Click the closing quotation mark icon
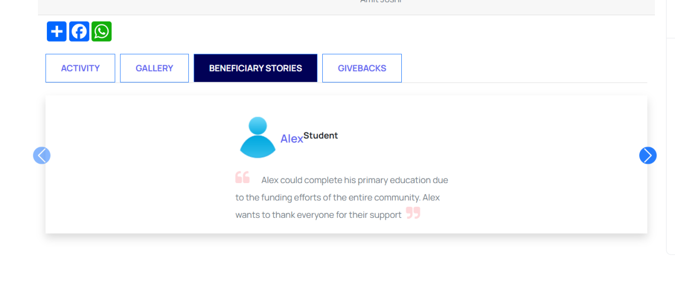675x282 pixels. click(413, 213)
